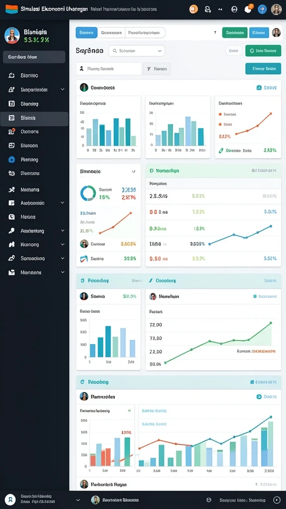286x509 pixels.
Task: Click the Pooroo Roooab input field
Action: click(x=109, y=69)
